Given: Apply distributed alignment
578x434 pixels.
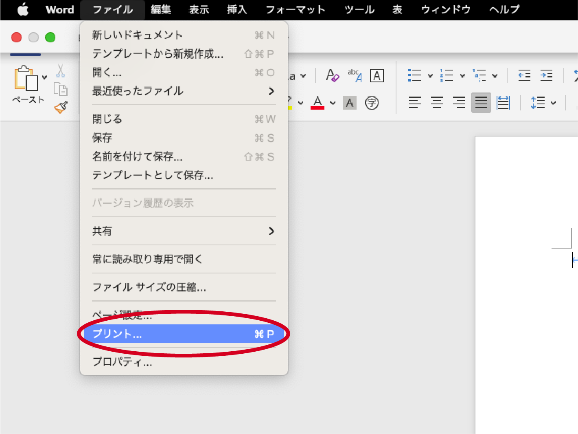Looking at the screenshot, I should 503,102.
